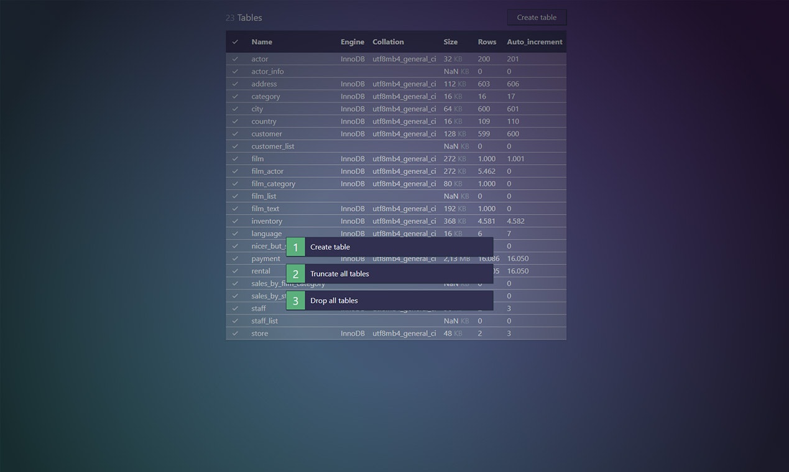The width and height of the screenshot is (789, 472).
Task: Click the 5.462 rows value for film_actor
Action: pos(486,171)
